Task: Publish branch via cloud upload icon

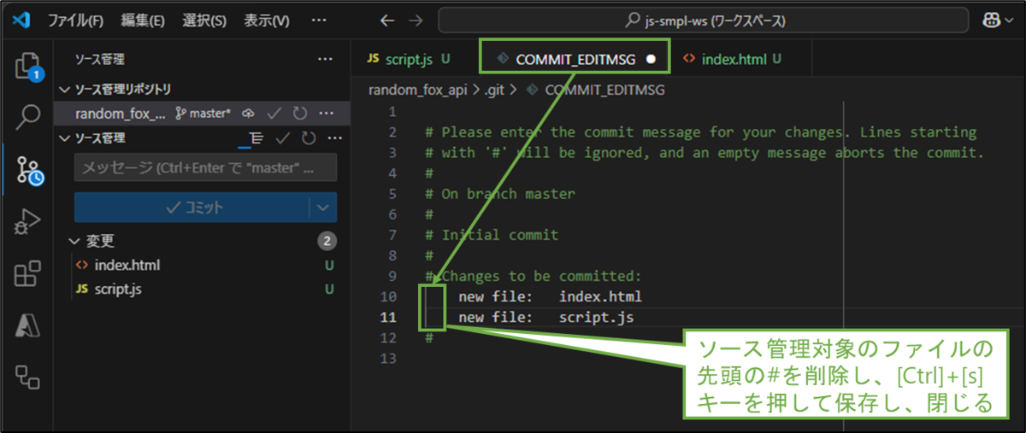Action: [x=249, y=113]
